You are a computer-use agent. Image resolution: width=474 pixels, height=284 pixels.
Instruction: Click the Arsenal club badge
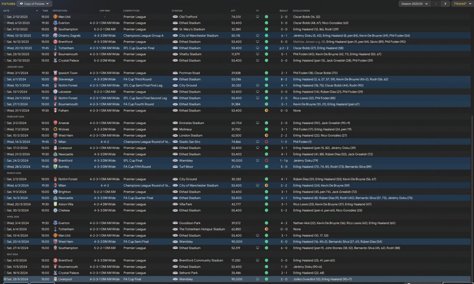[55, 123]
